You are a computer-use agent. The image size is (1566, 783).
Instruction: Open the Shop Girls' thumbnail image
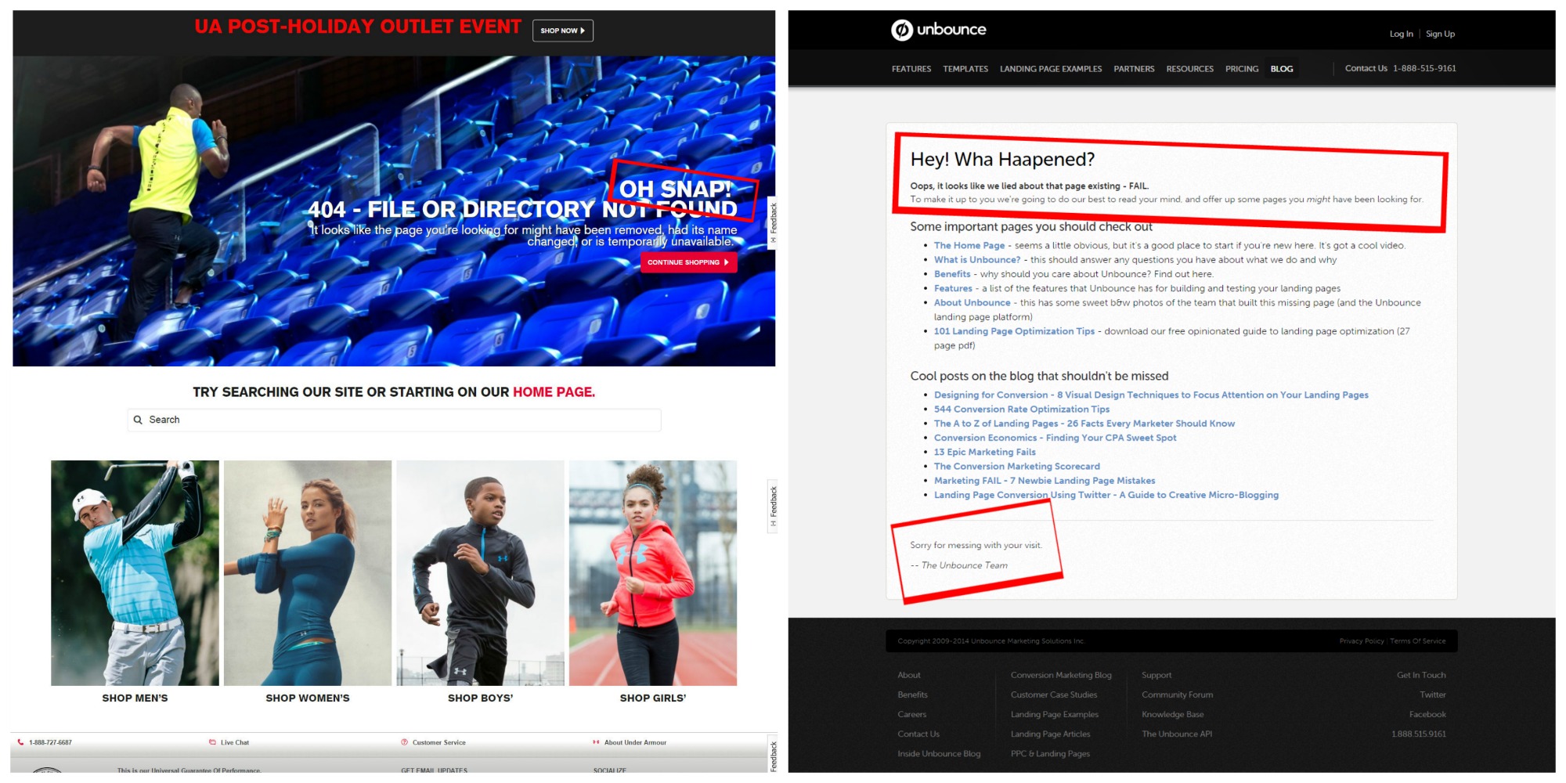point(653,573)
